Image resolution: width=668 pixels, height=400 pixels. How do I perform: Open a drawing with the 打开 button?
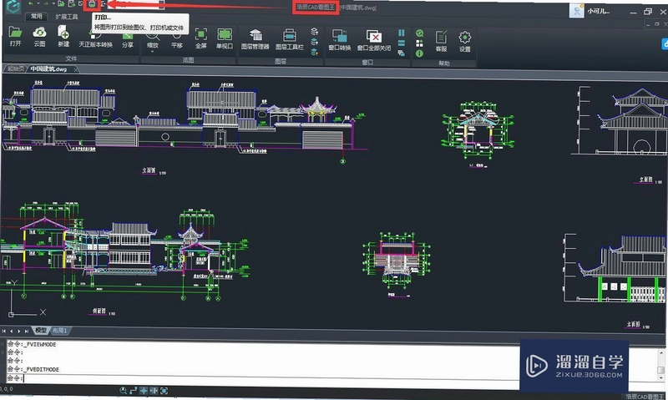point(15,36)
